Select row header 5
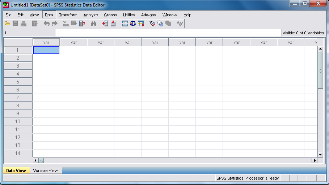The height and width of the screenshot is (185, 329). point(18,82)
